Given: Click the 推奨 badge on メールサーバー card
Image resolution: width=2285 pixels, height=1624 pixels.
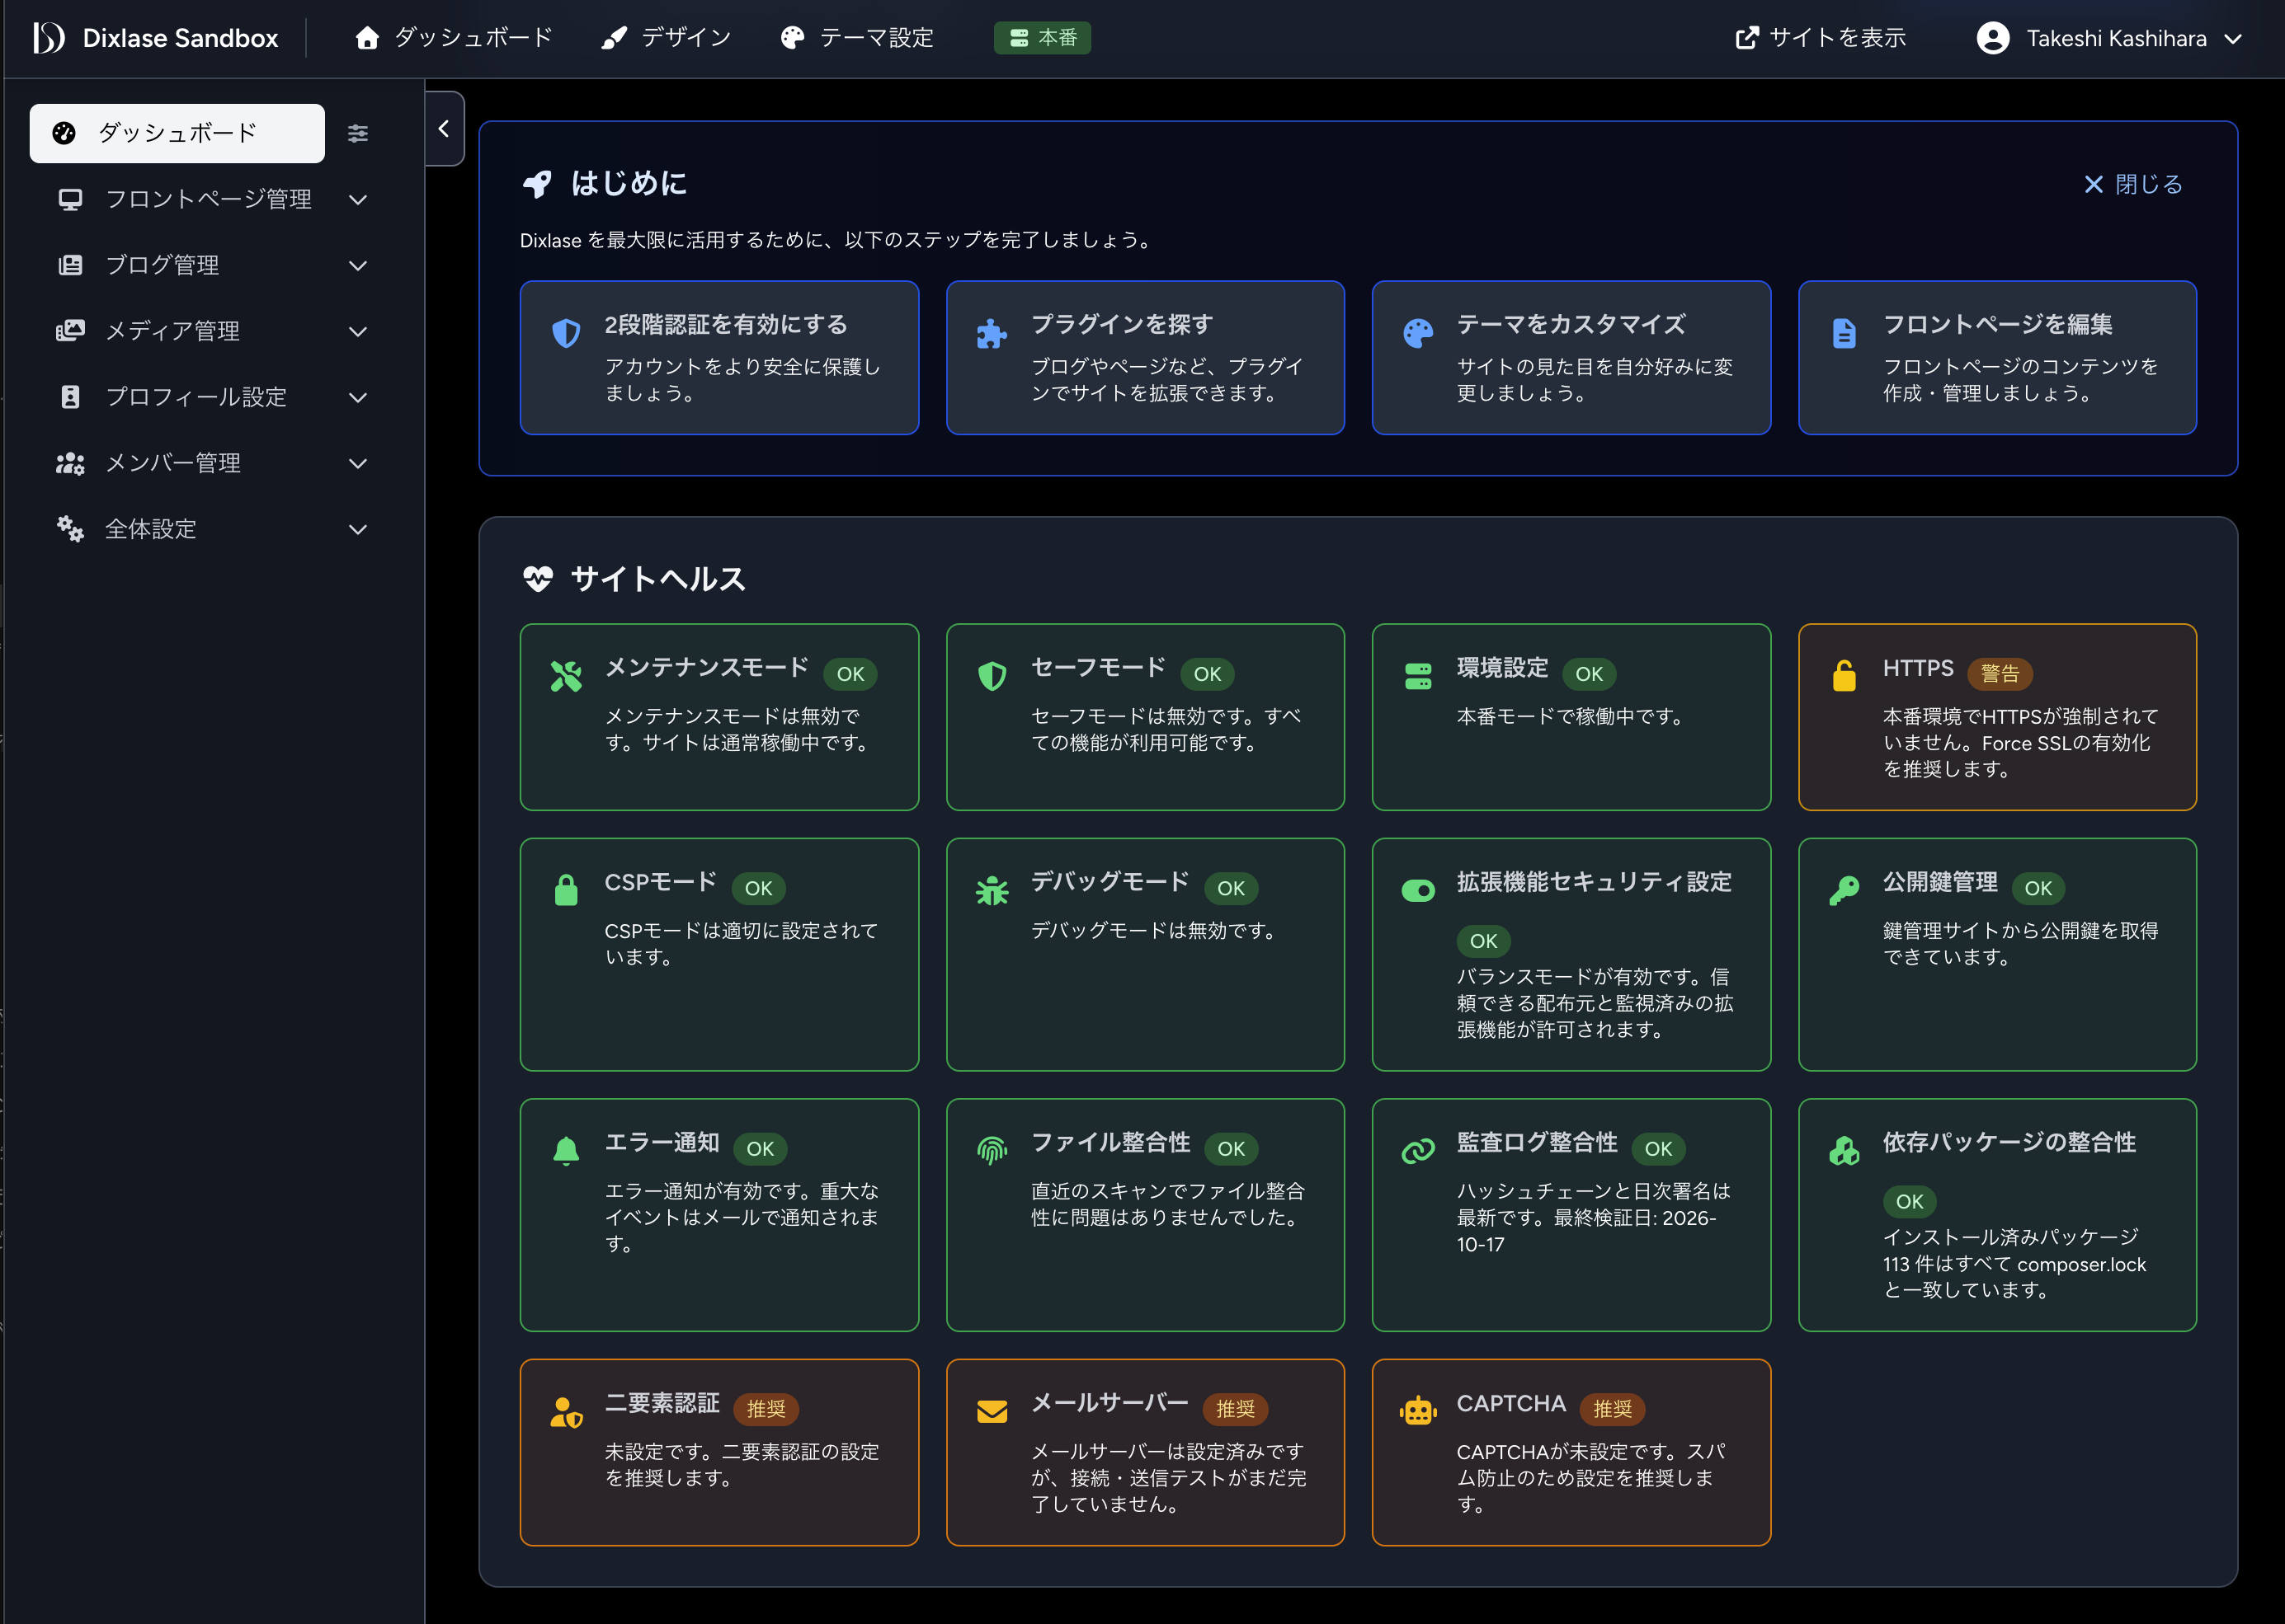Looking at the screenshot, I should [1236, 1409].
